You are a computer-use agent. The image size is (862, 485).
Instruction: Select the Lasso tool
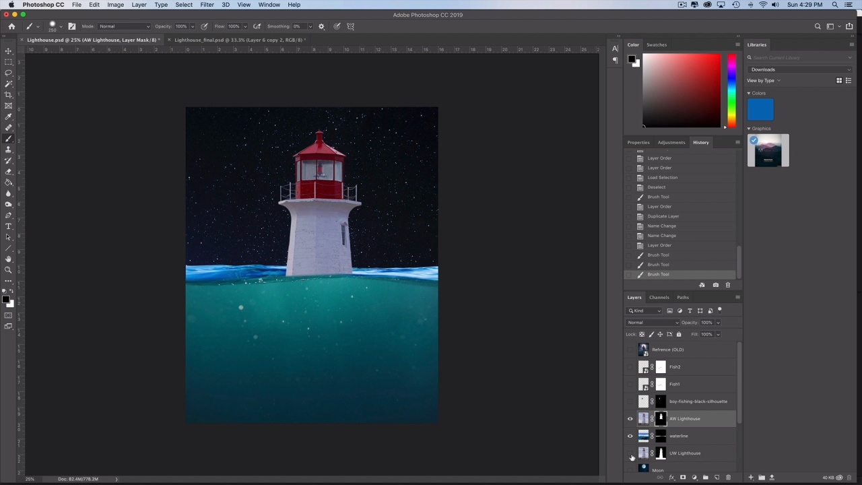coord(9,73)
